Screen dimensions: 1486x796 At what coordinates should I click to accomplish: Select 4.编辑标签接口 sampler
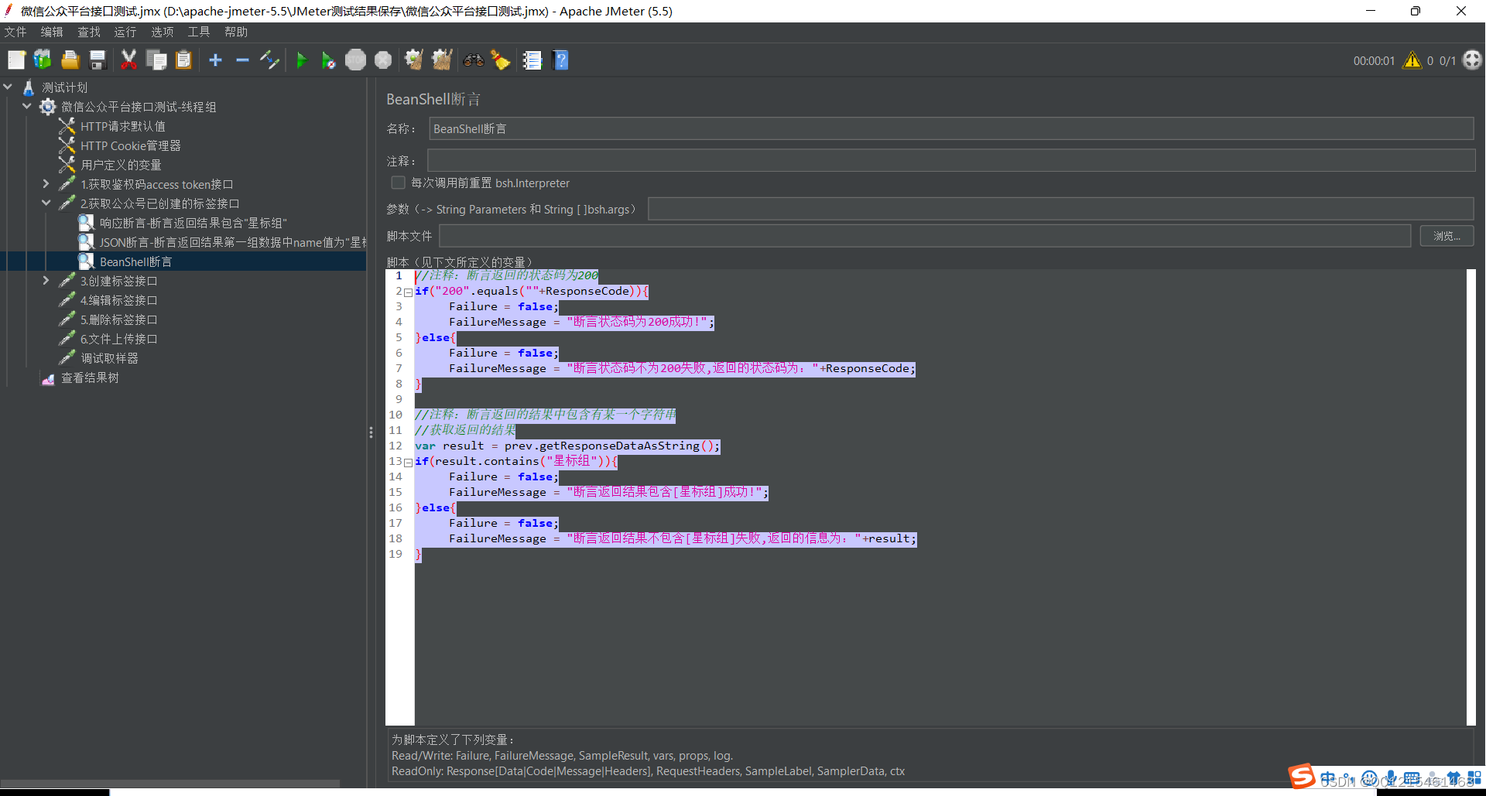coord(119,300)
